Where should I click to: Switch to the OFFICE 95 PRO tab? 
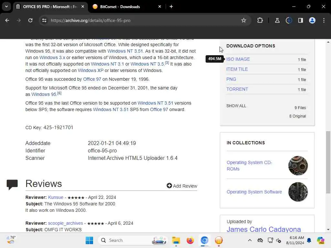[x=49, y=6]
